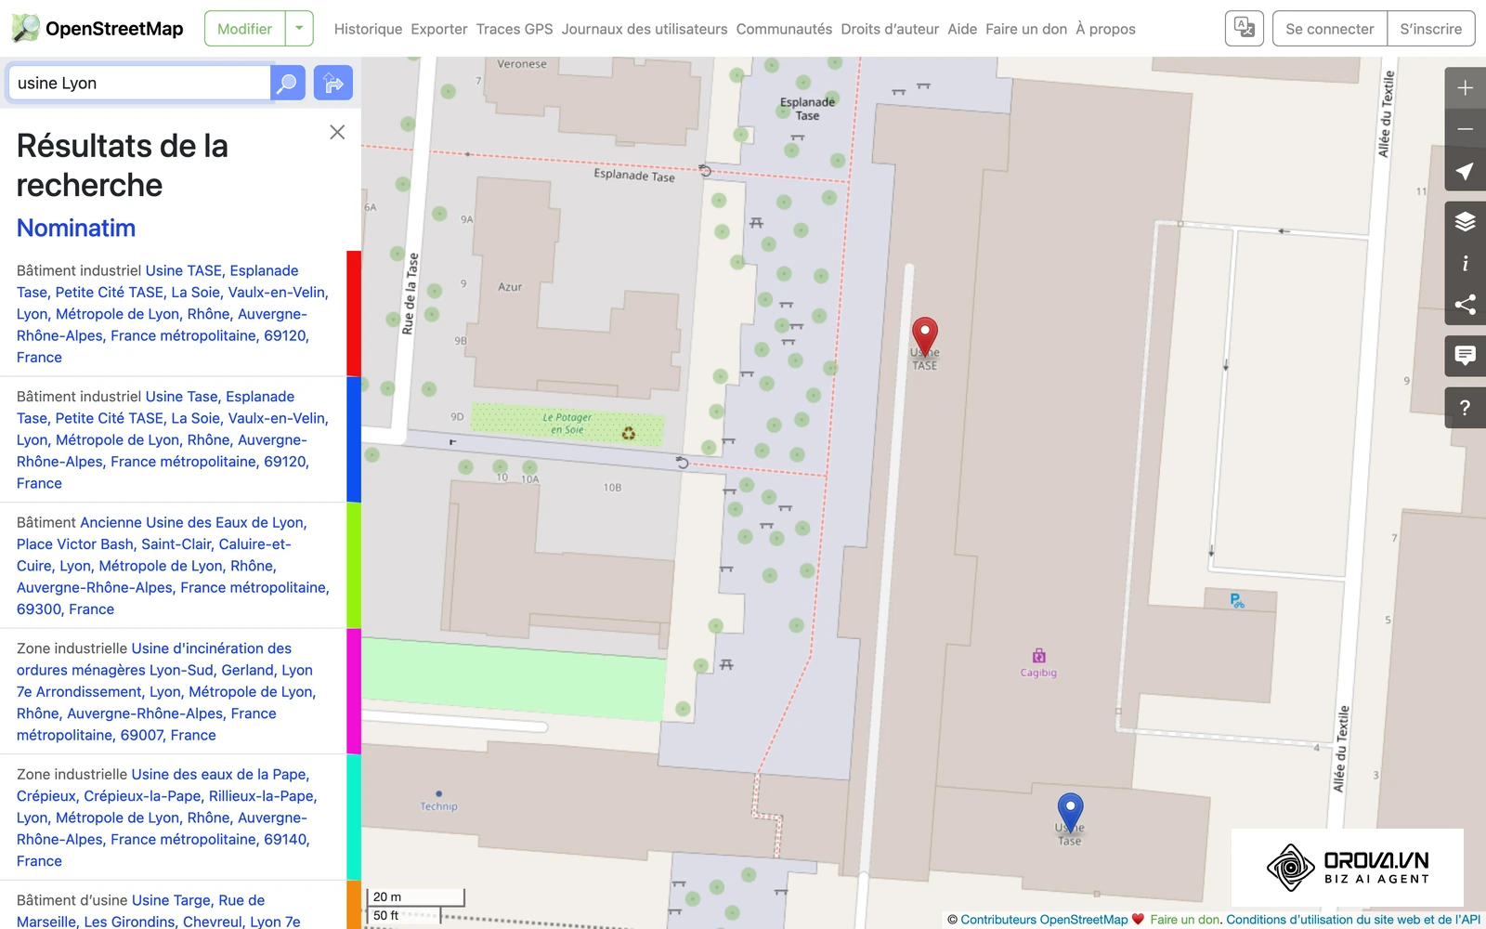Click the bicycle parking icon on map

[1237, 601]
